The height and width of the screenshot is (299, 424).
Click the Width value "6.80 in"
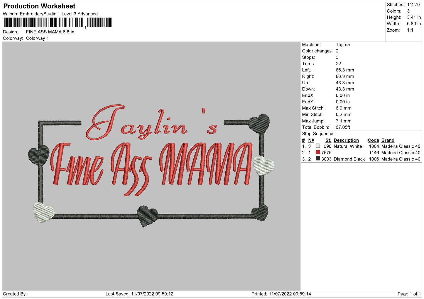point(414,24)
